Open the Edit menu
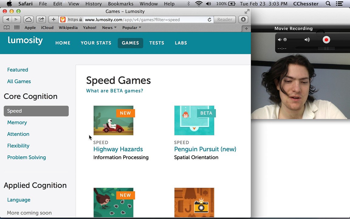This screenshot has width=350, height=219. click(x=58, y=4)
